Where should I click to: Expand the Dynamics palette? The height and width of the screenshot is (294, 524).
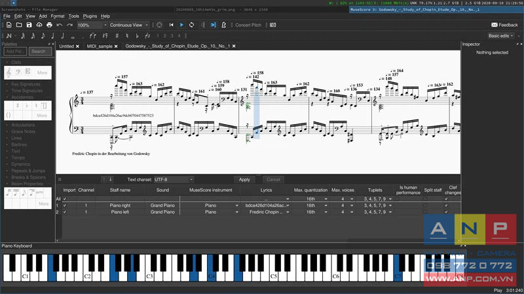[21, 165]
